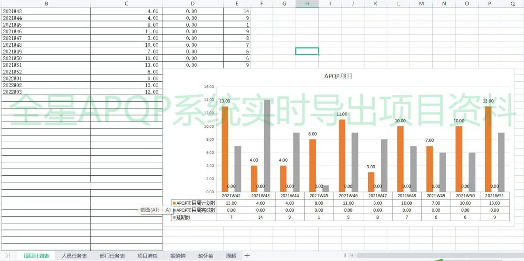Open the 姬悄悄 sheet tab
The width and height of the screenshot is (524, 261).
pyautogui.click(x=178, y=256)
